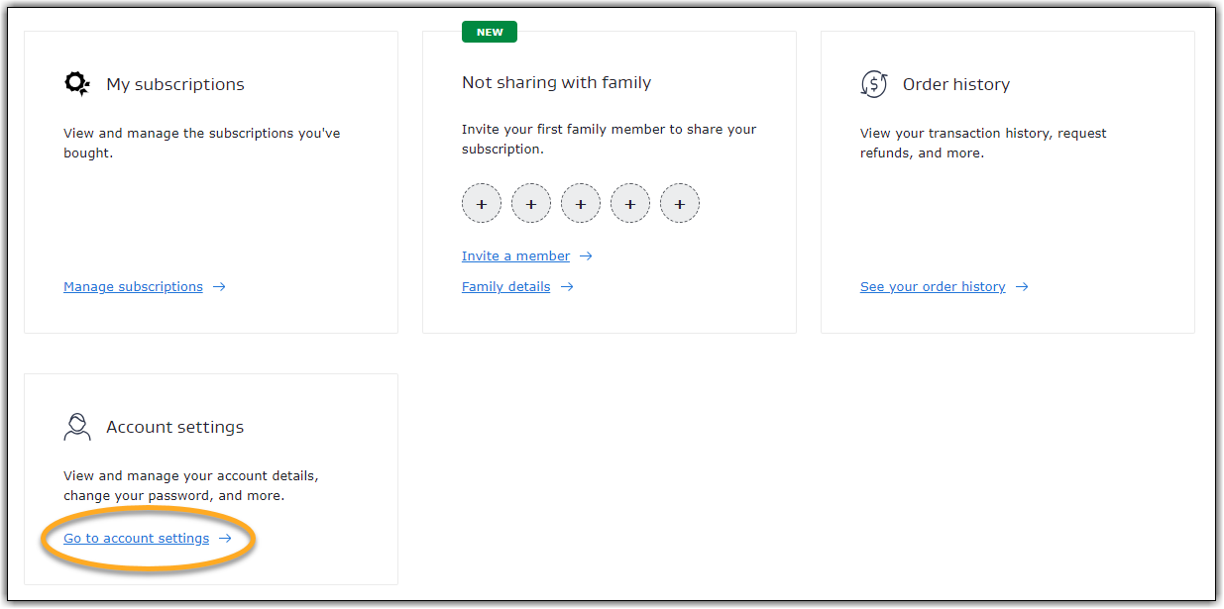Open See your order history link
The width and height of the screenshot is (1224, 609).
[x=933, y=287]
